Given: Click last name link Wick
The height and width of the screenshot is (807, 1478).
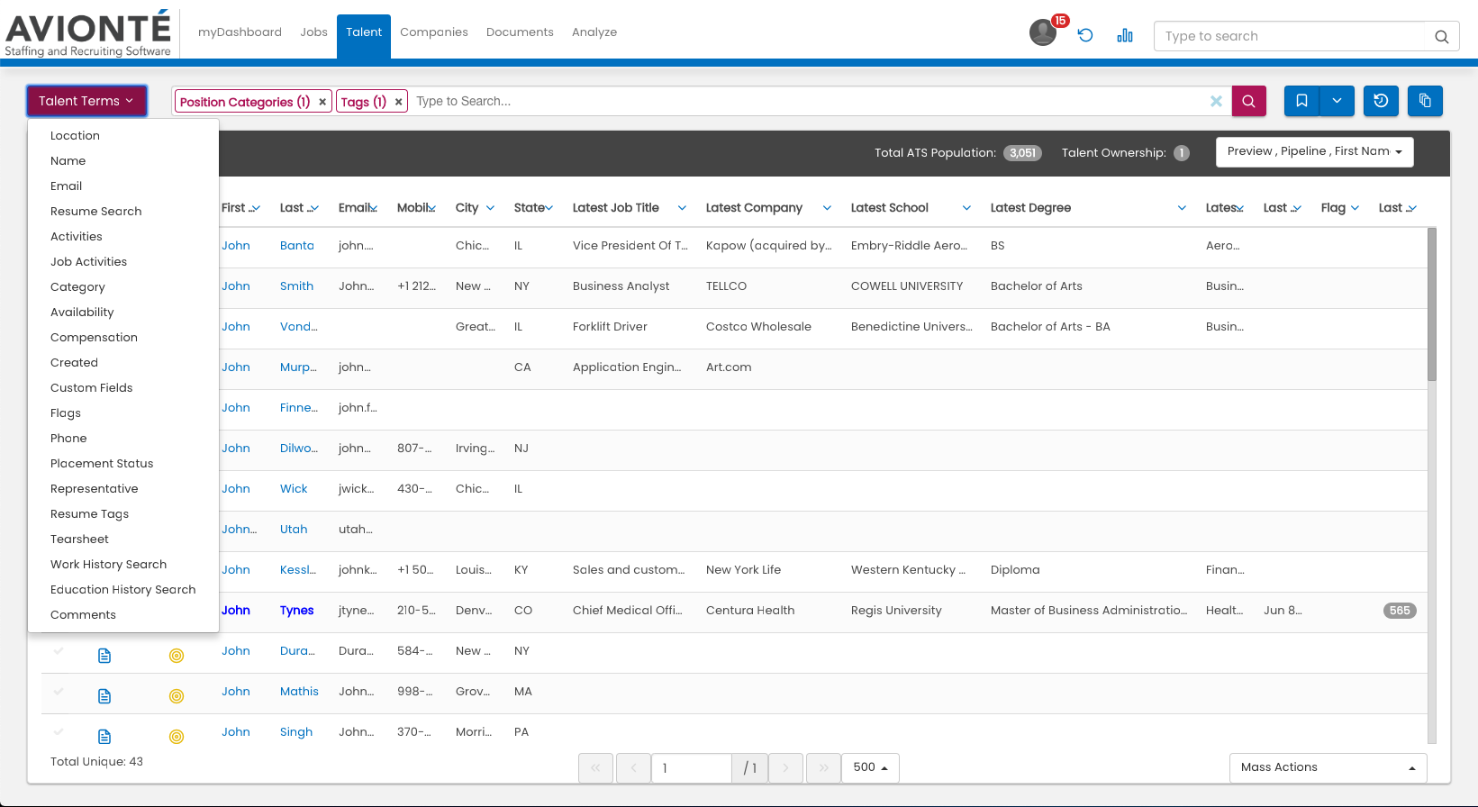Looking at the screenshot, I should point(294,489).
